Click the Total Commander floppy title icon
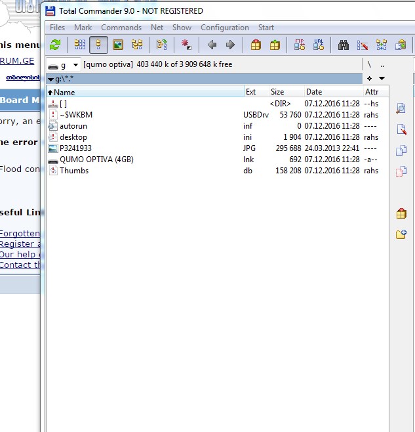Screen dimensions: 415x432 click(x=50, y=11)
